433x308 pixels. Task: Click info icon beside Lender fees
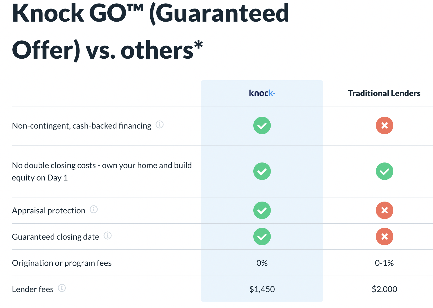tap(62, 288)
